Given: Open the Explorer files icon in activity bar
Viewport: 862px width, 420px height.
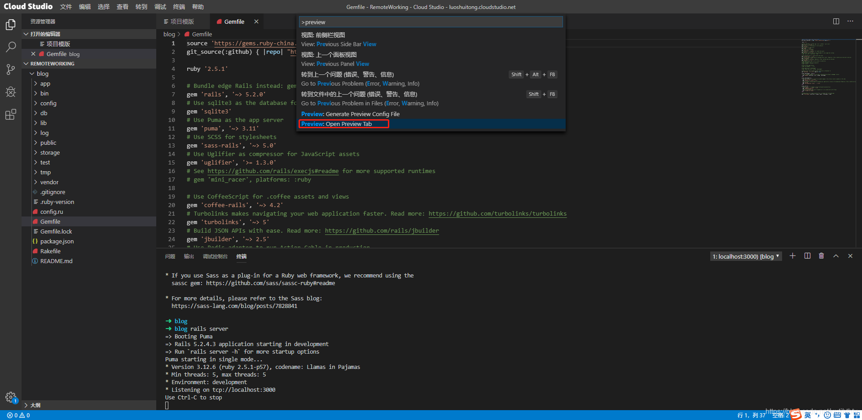Looking at the screenshot, I should pos(11,25).
